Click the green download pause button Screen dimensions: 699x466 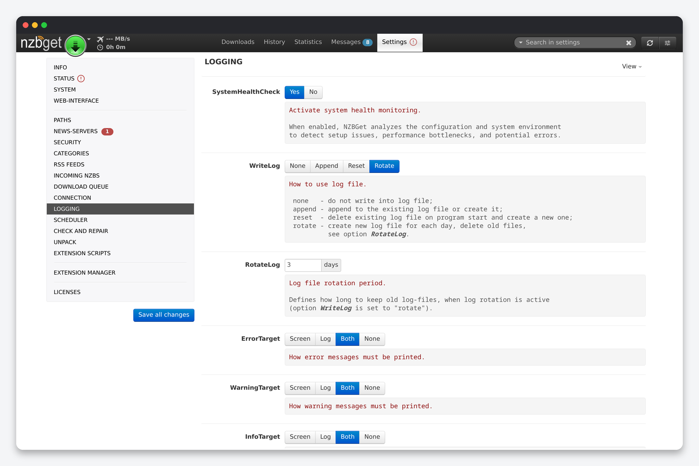point(75,45)
